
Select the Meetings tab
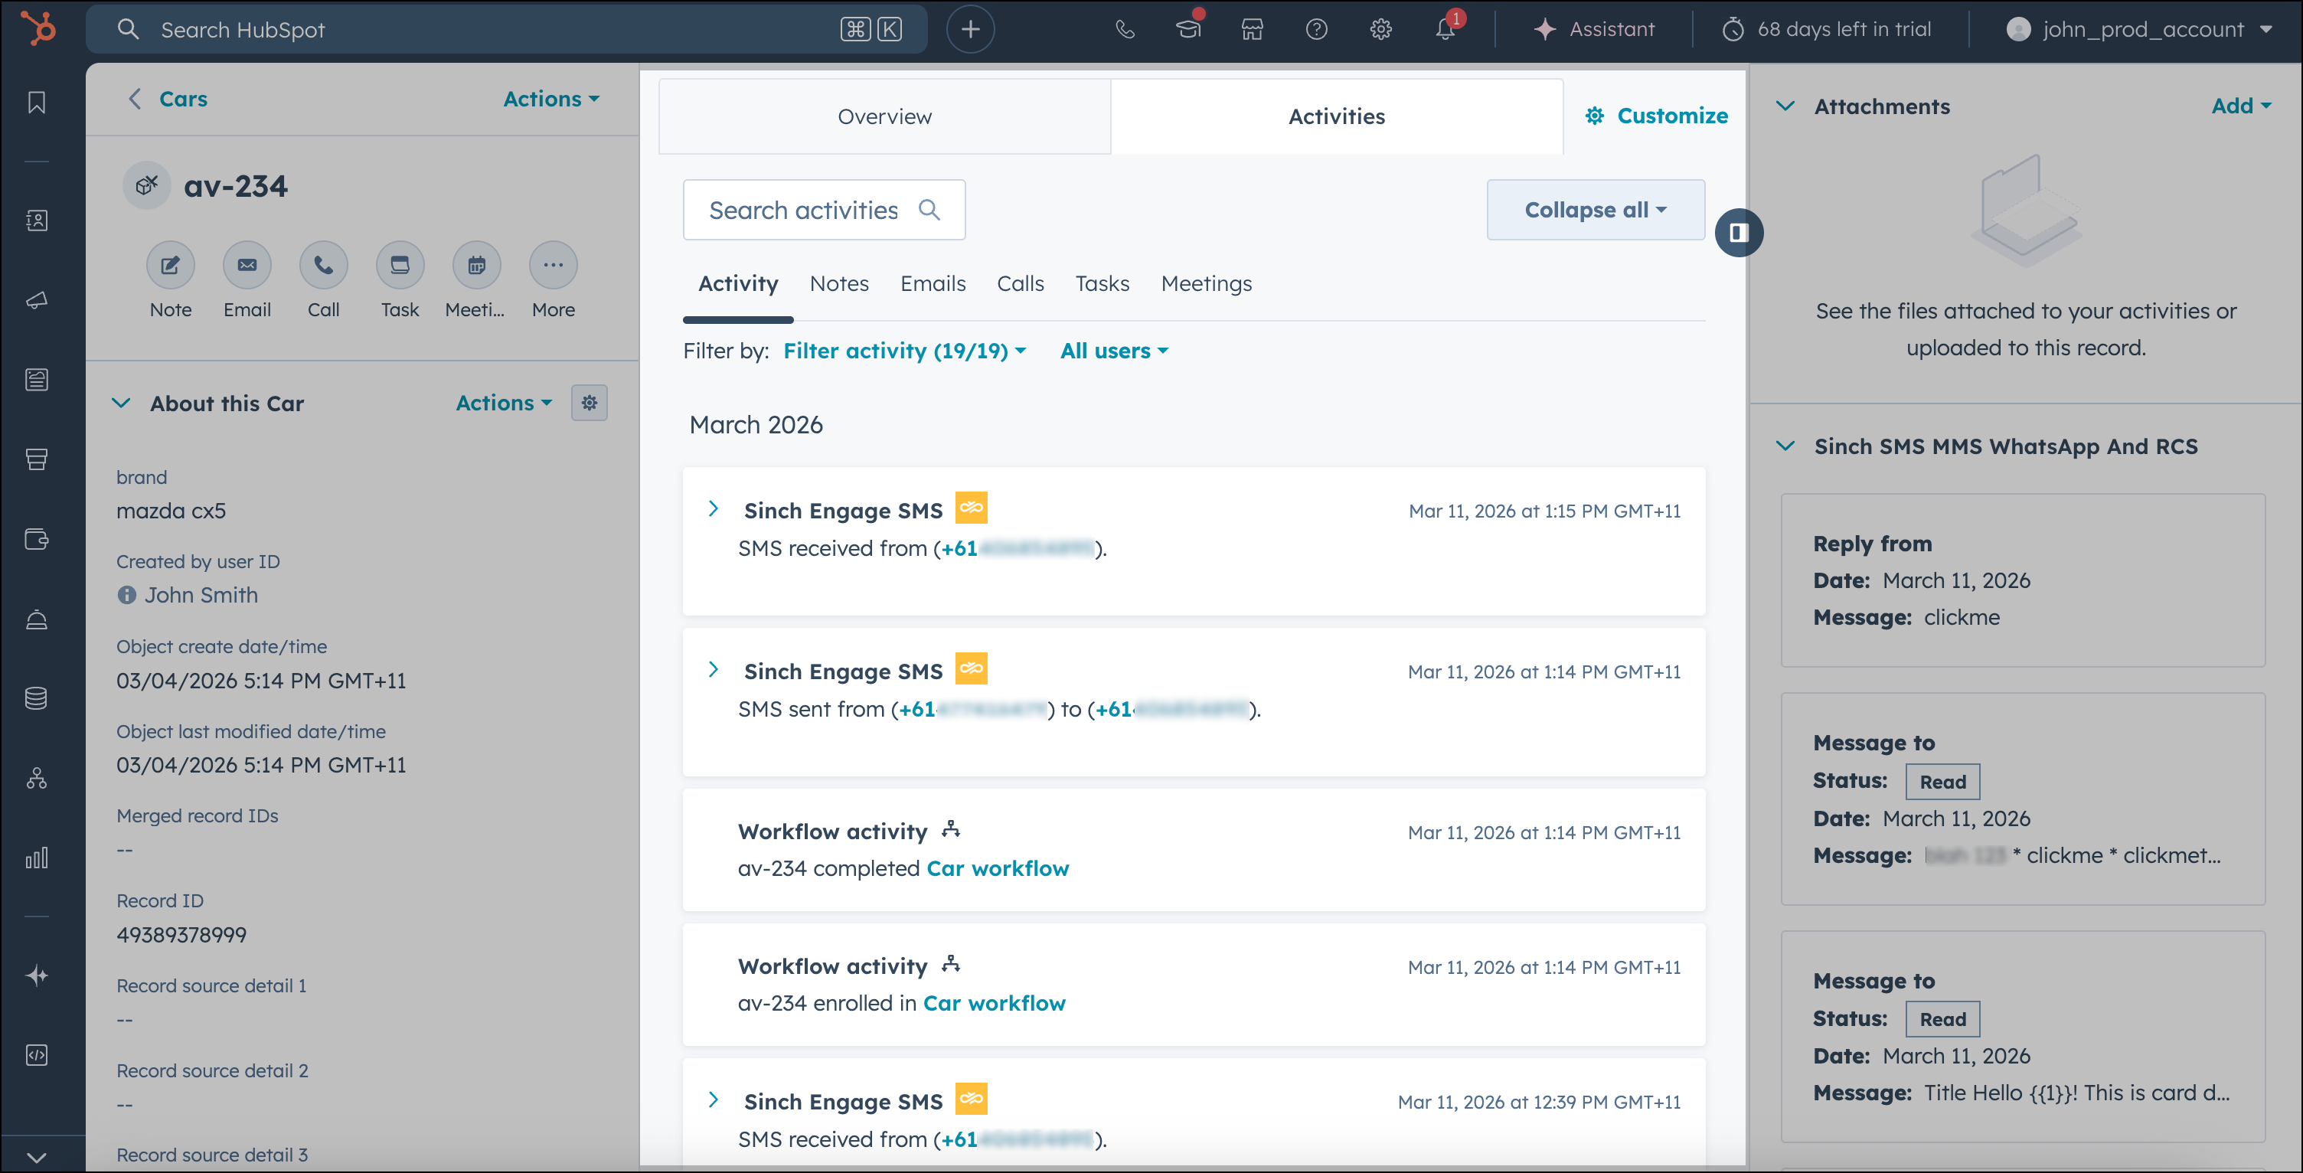(1206, 284)
